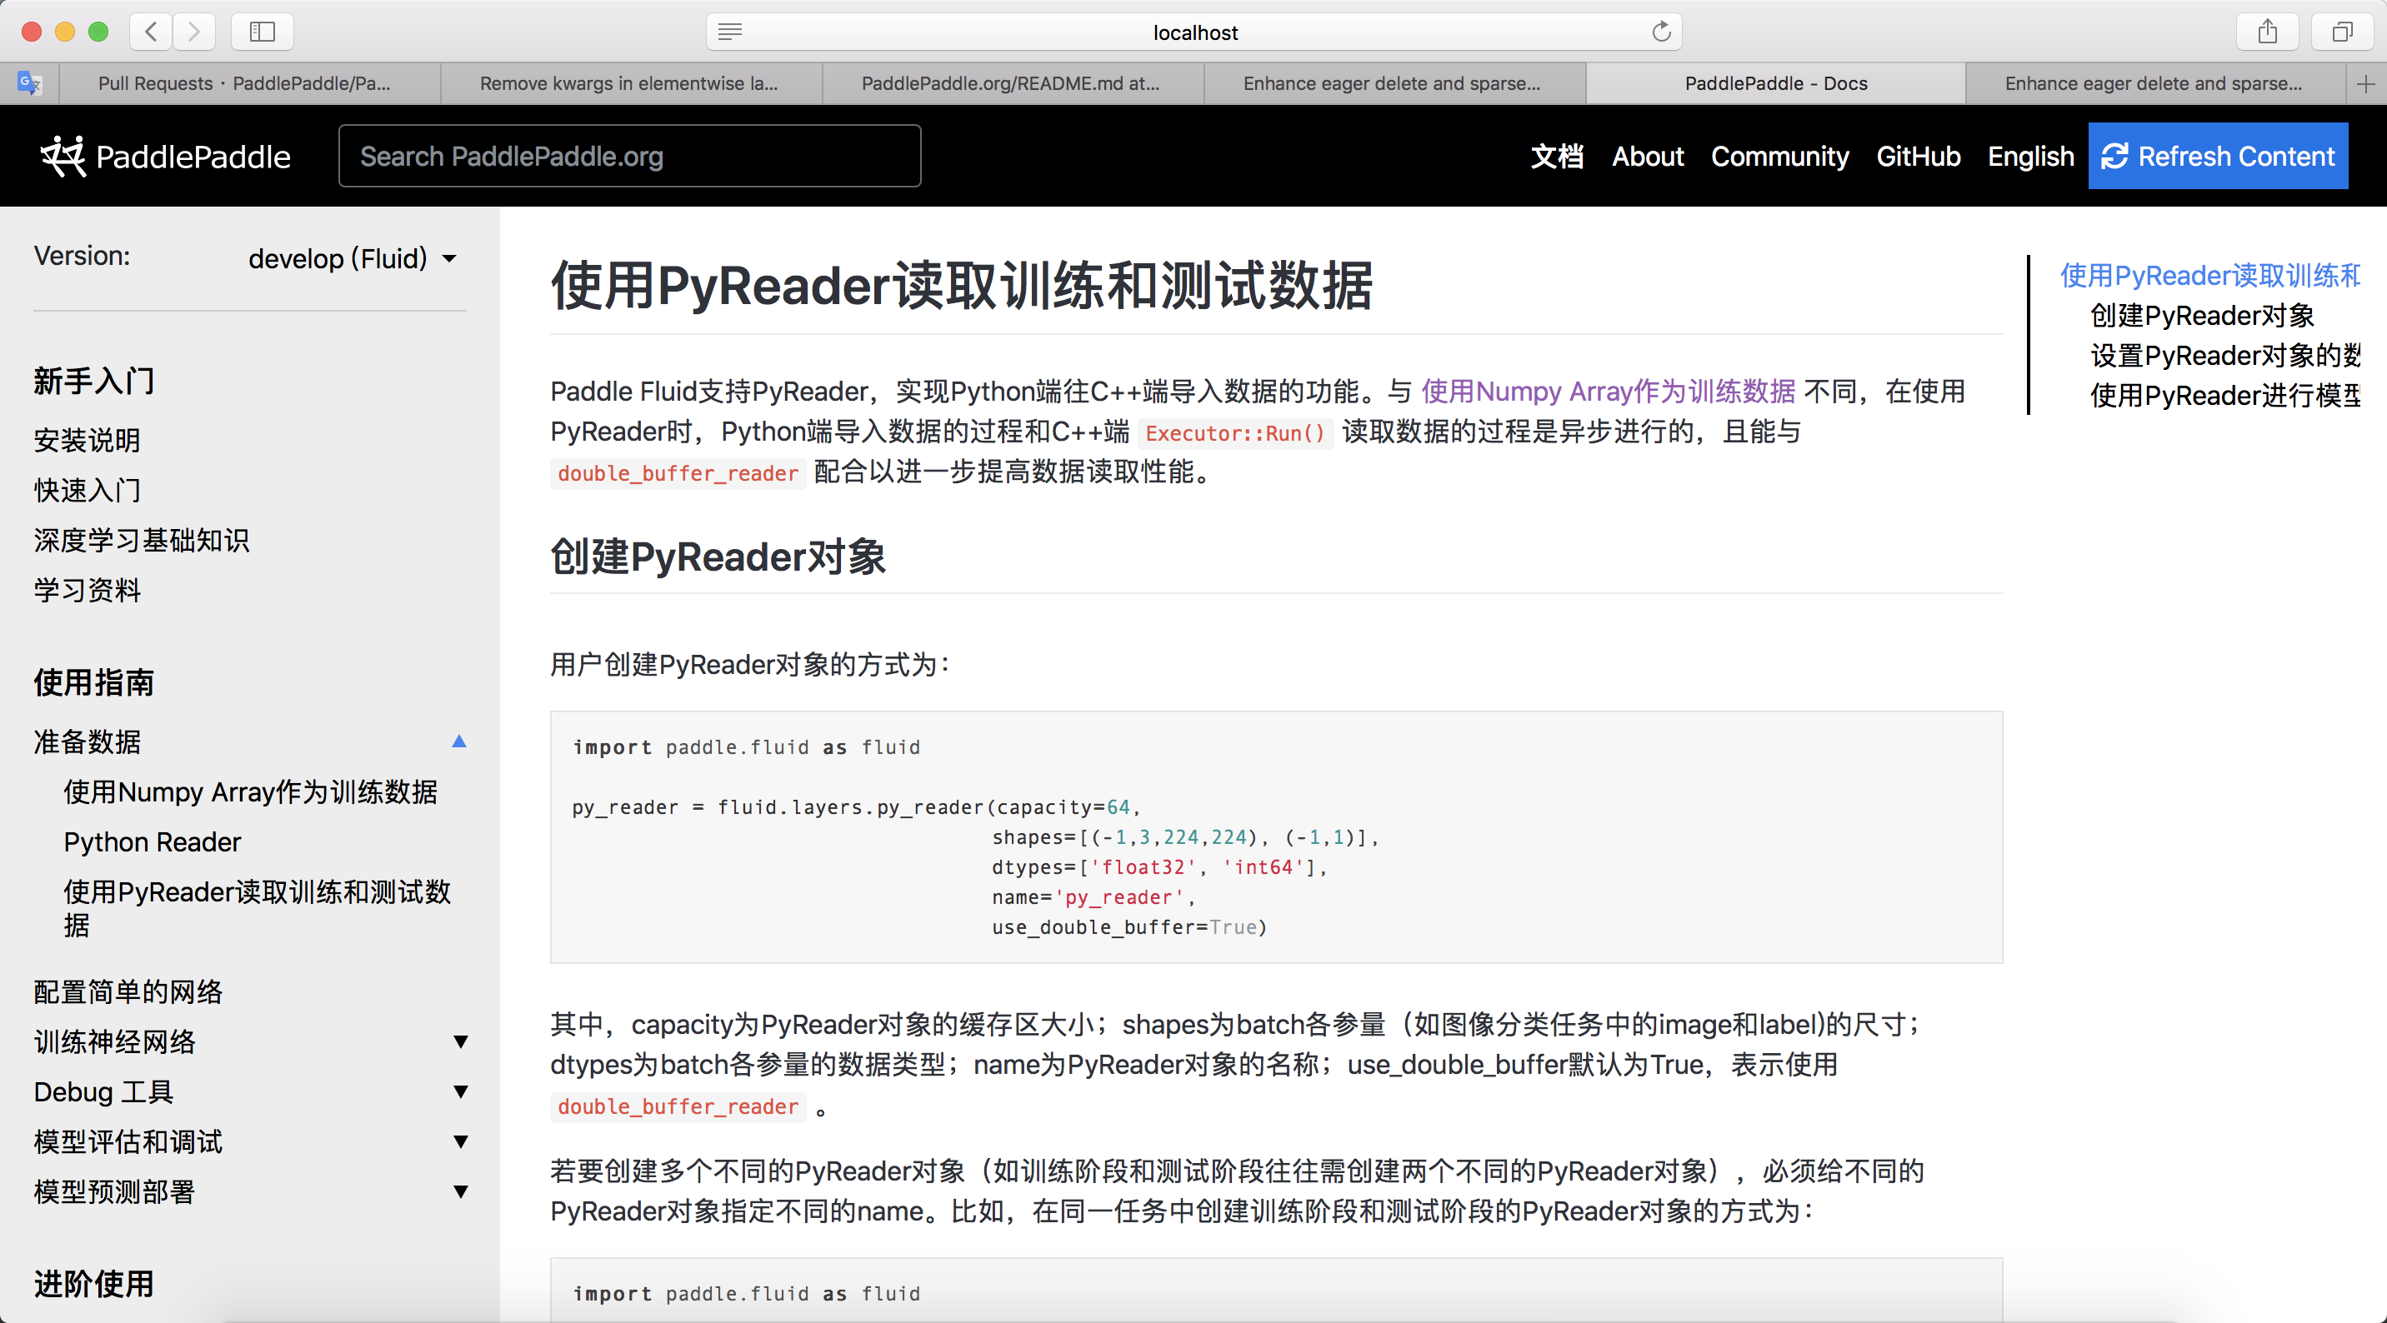Screen dimensions: 2387x1323
Task: Expand the 模型评估和调试 section
Action: coord(461,1141)
